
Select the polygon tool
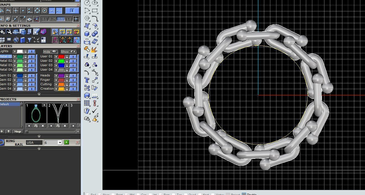87,18
